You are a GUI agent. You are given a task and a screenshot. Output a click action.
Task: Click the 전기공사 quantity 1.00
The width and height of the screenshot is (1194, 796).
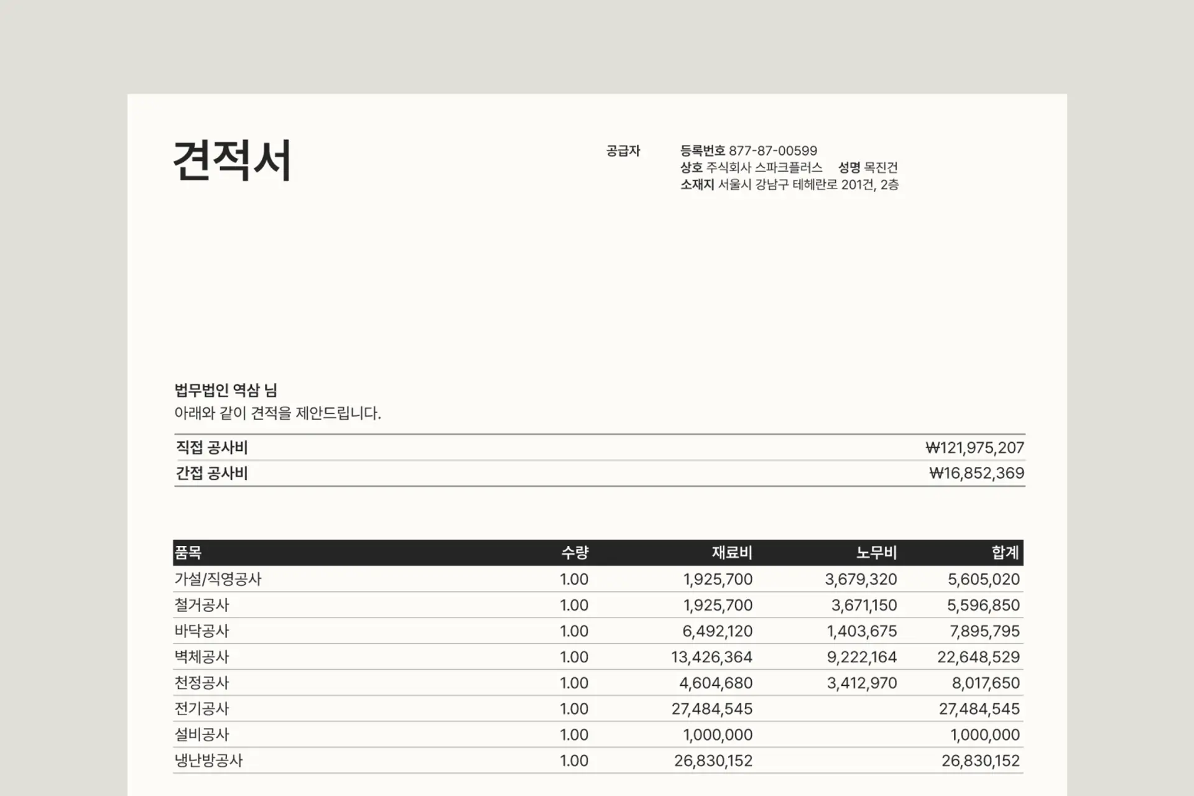[x=574, y=709]
